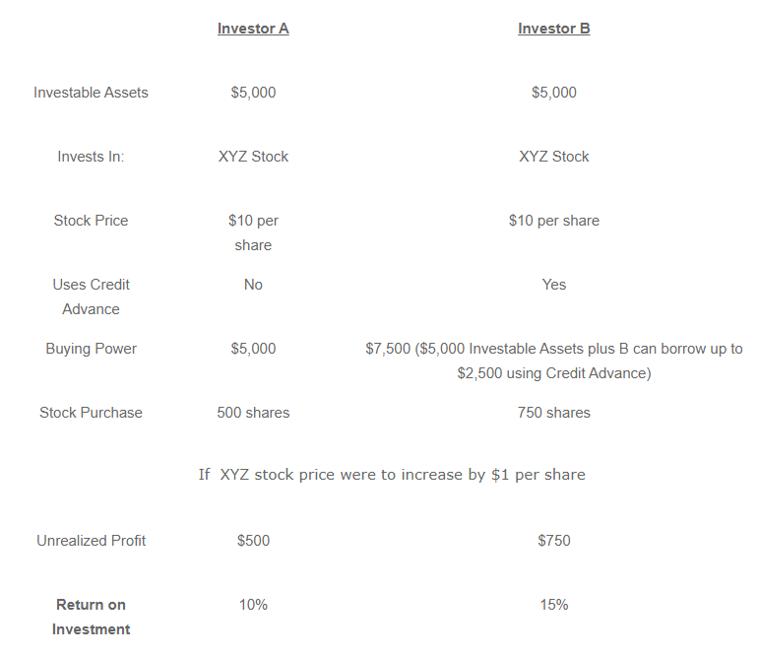Select the 15% return value
This screenshot has width=759, height=656.
click(x=553, y=605)
